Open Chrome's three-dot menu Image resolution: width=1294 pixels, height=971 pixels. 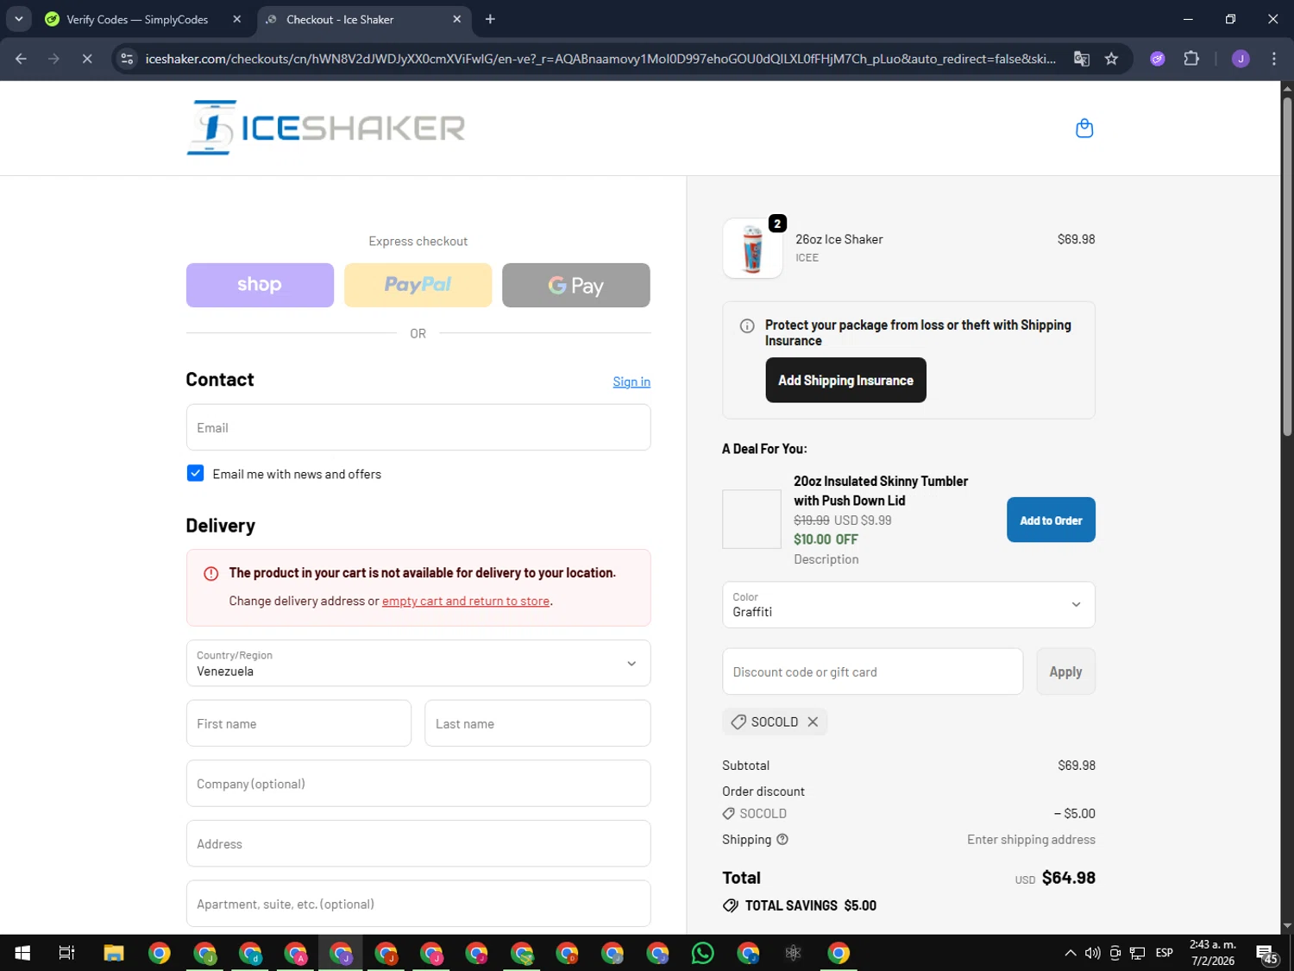(x=1273, y=59)
